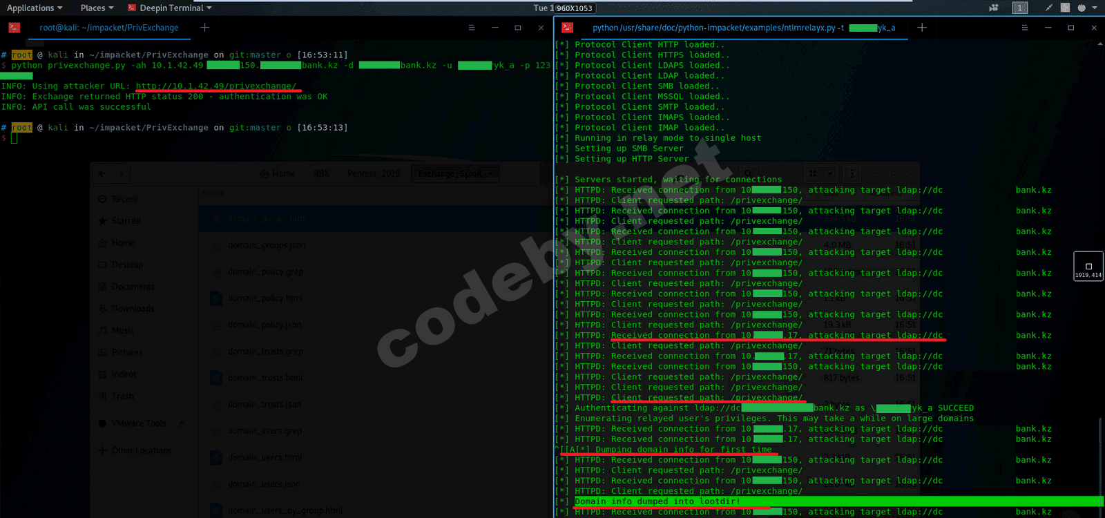The width and height of the screenshot is (1105, 518).
Task: Click the power icon in the top panel
Action: point(1082,8)
